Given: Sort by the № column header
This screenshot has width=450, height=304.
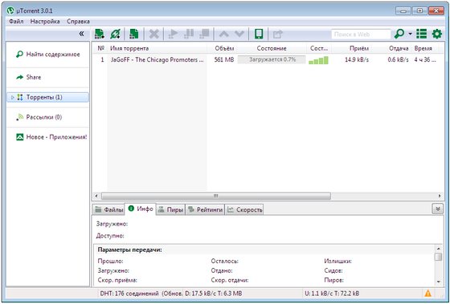Looking at the screenshot, I should coord(100,48).
